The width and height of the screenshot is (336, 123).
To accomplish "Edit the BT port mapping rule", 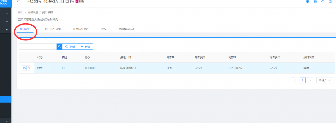I will click(24, 68).
